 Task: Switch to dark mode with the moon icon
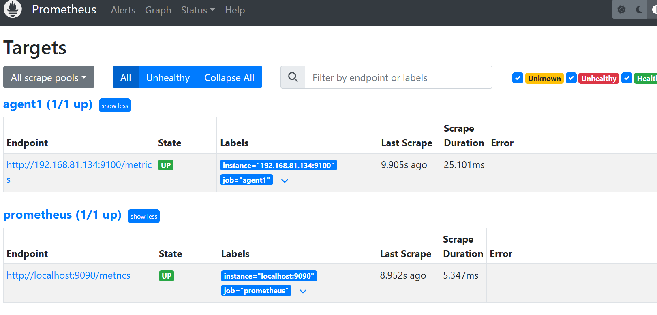pos(639,9)
